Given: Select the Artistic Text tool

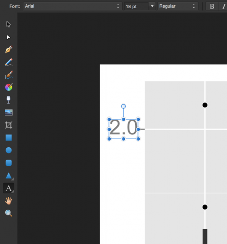Looking at the screenshot, I should coord(9,188).
